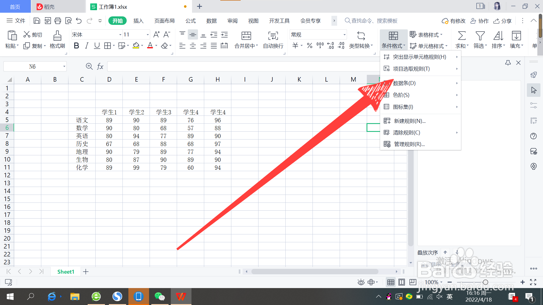Viewport: 543px width, 305px height.
Task: Switch to the Insert (插入) ribbon tab
Action: coord(138,21)
